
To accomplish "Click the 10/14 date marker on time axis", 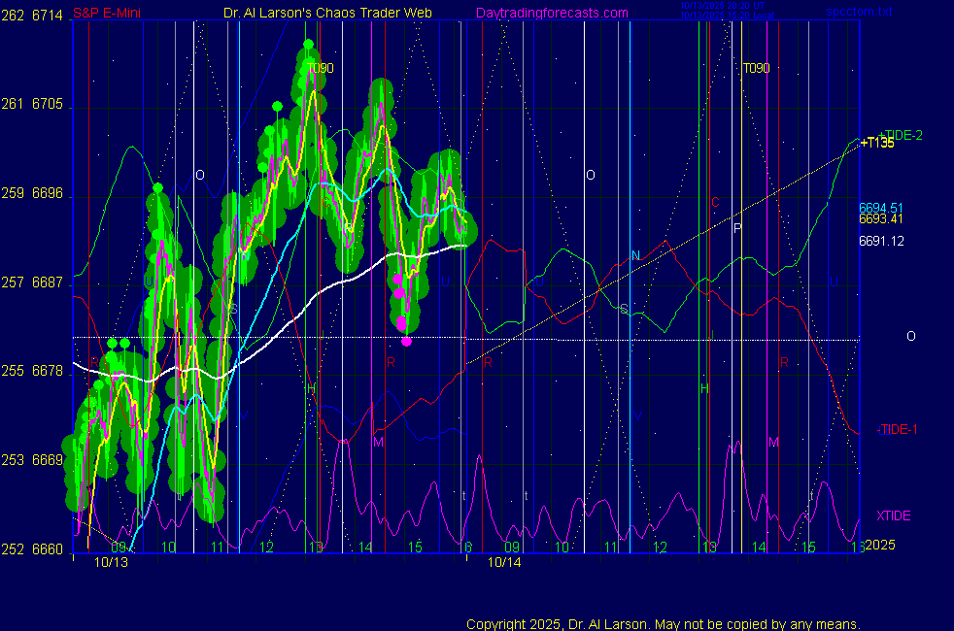I will click(504, 562).
